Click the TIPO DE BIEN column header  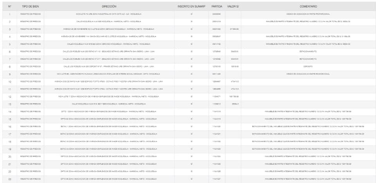30,7
